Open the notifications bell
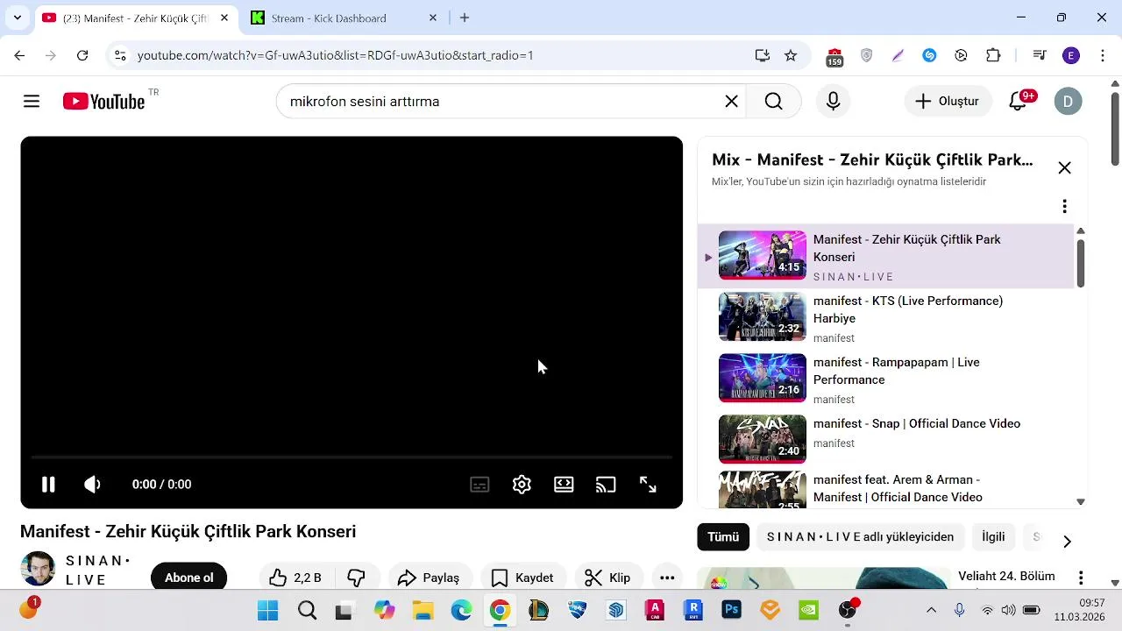 [1018, 102]
